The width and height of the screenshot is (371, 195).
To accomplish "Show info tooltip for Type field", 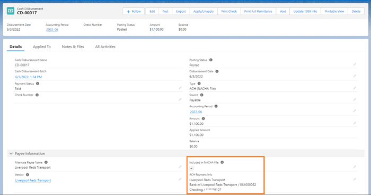I will pos(199,83).
